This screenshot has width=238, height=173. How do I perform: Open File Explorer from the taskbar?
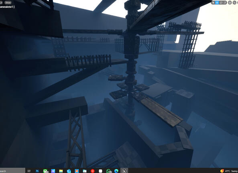coord(61,171)
